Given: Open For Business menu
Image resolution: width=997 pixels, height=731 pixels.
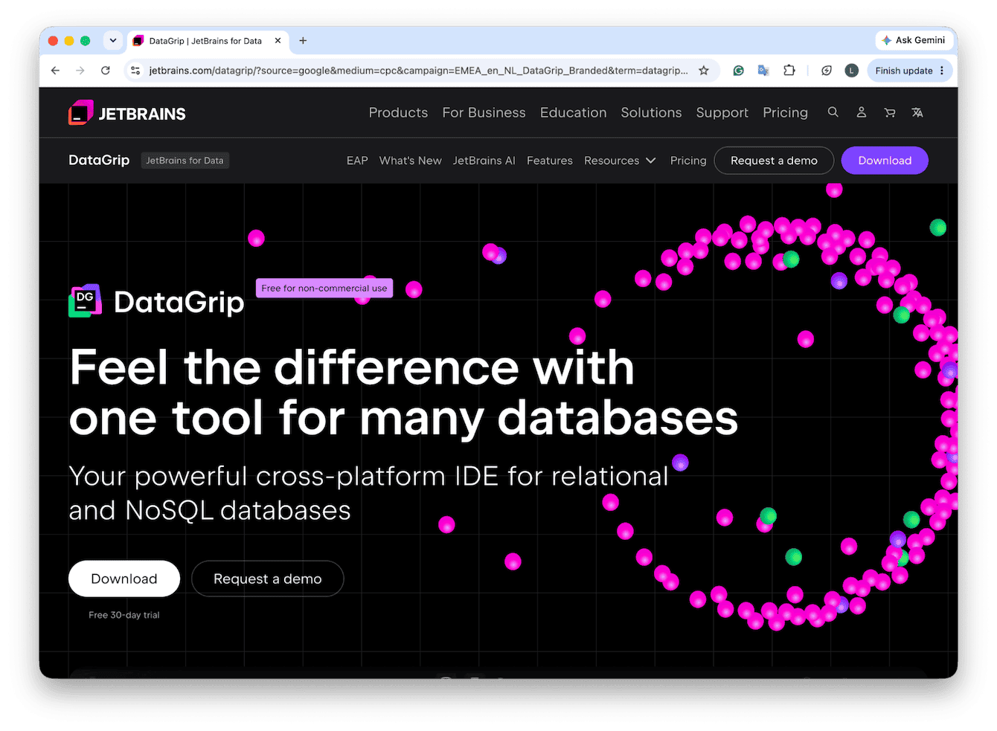Looking at the screenshot, I should click(484, 112).
